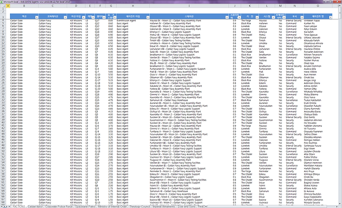The image size is (342, 208).
Task: Go to the Zoar and Sons sheet tab
Action: [x=187, y=206]
